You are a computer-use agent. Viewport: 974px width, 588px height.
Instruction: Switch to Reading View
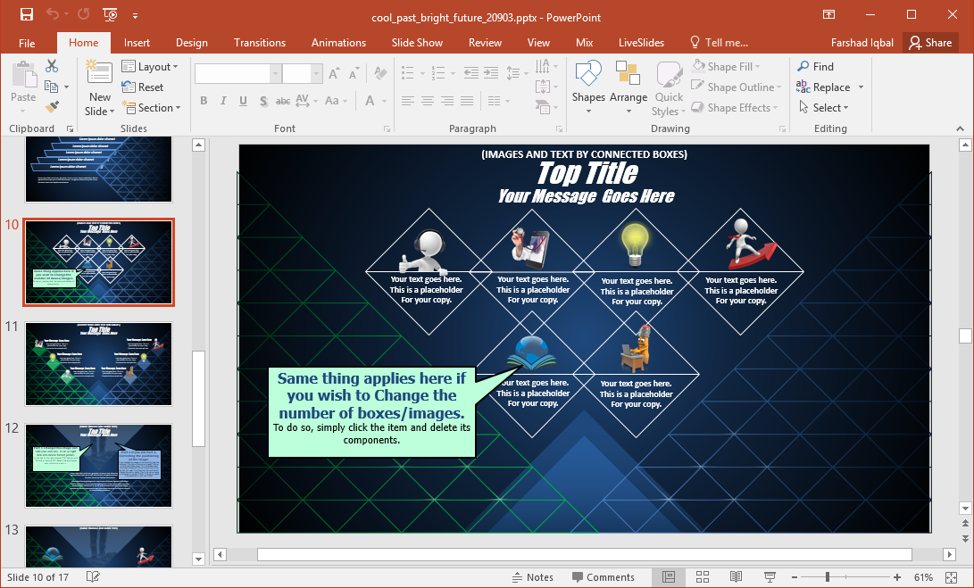(736, 577)
